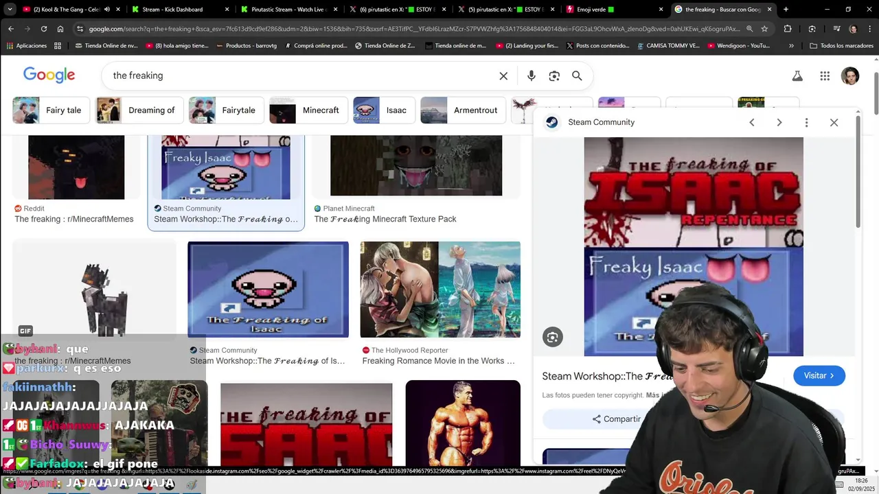Screen dimensions: 879x494
Task: Open the Extensions puzzle icon
Action: pyautogui.click(x=788, y=29)
